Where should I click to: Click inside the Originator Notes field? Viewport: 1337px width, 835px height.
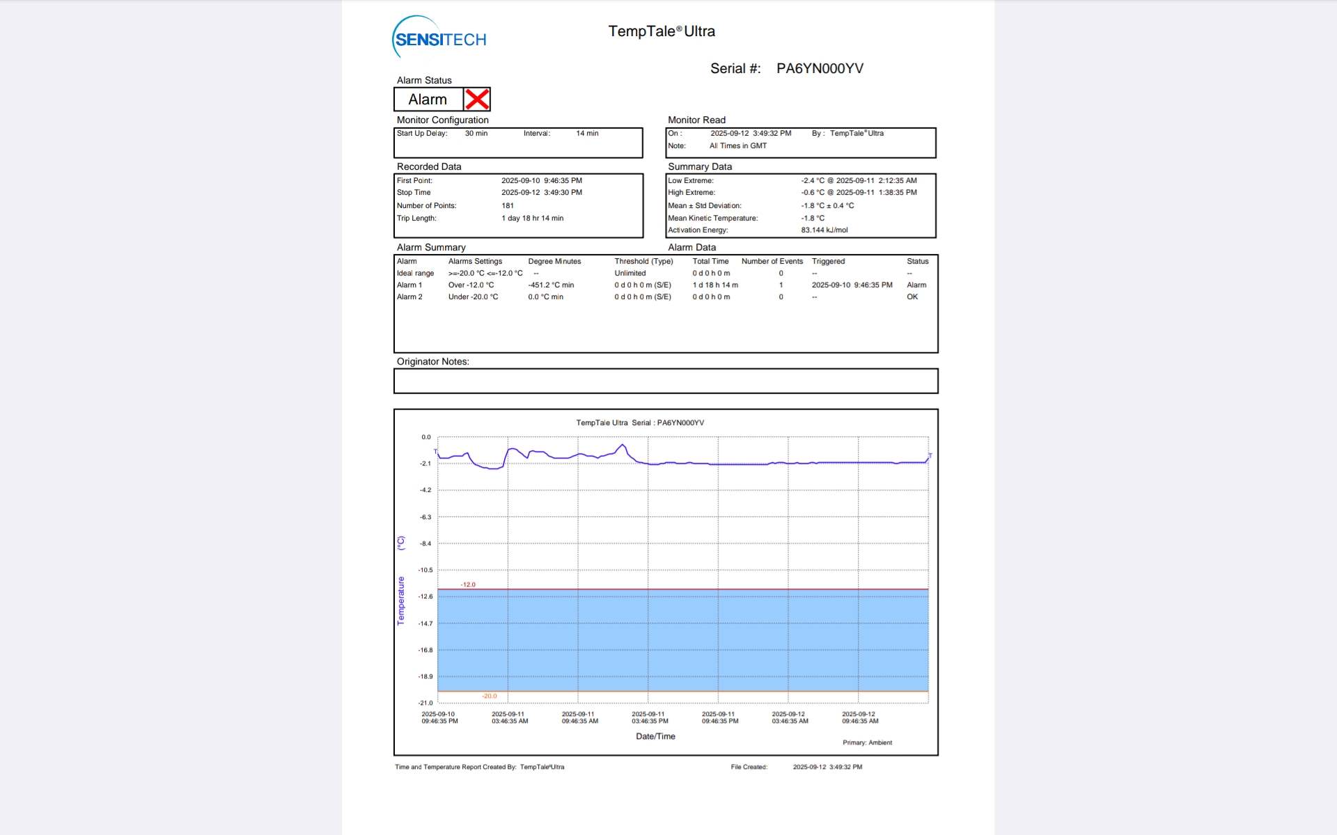pyautogui.click(x=665, y=381)
